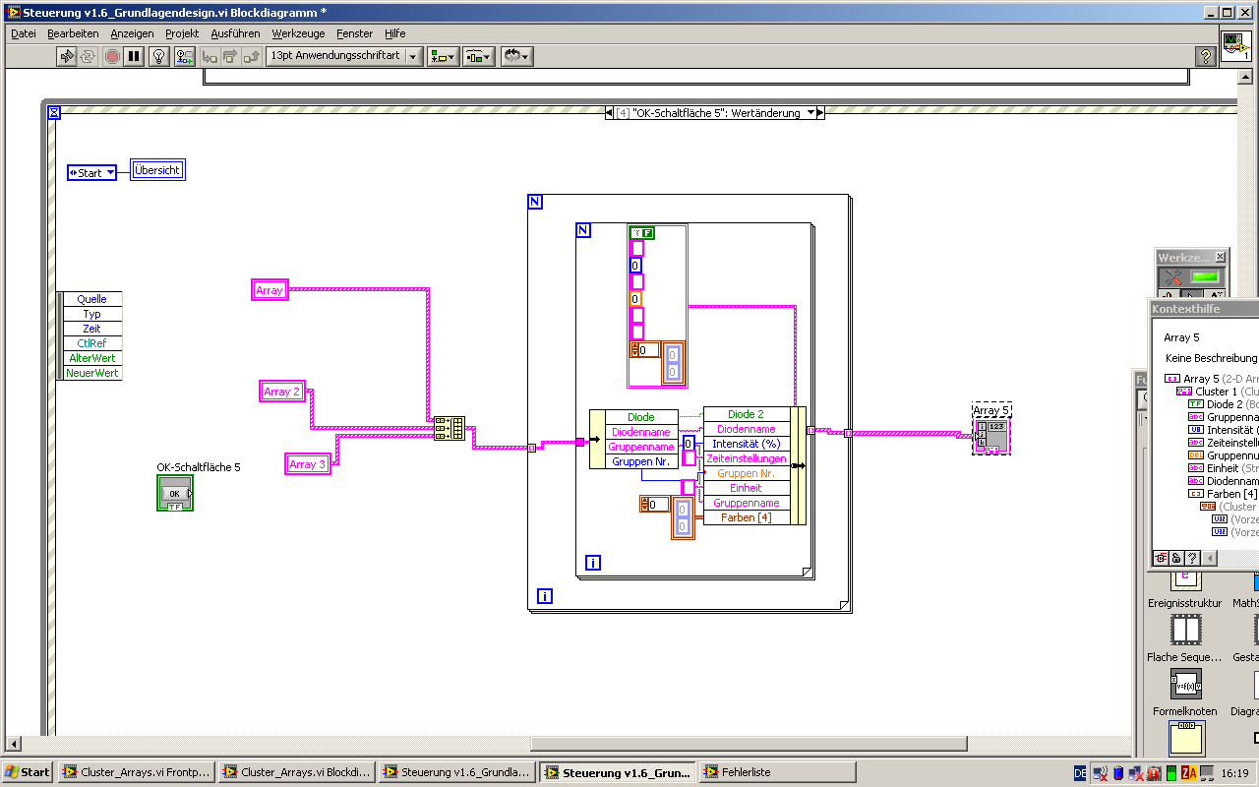The height and width of the screenshot is (787, 1259).
Task: Go to next event case arrow
Action: click(820, 113)
